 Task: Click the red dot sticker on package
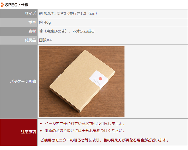click(100, 79)
